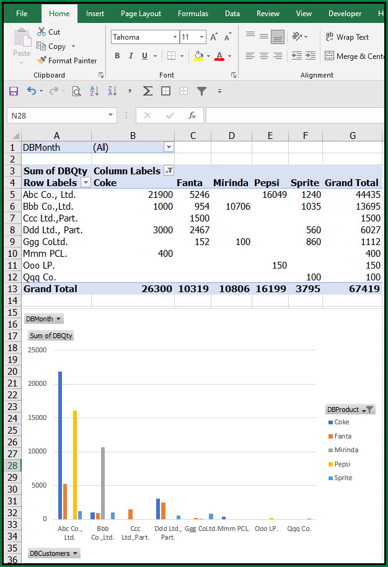The width and height of the screenshot is (388, 567).
Task: Select the Grand Total cell 67419
Action: 352,288
